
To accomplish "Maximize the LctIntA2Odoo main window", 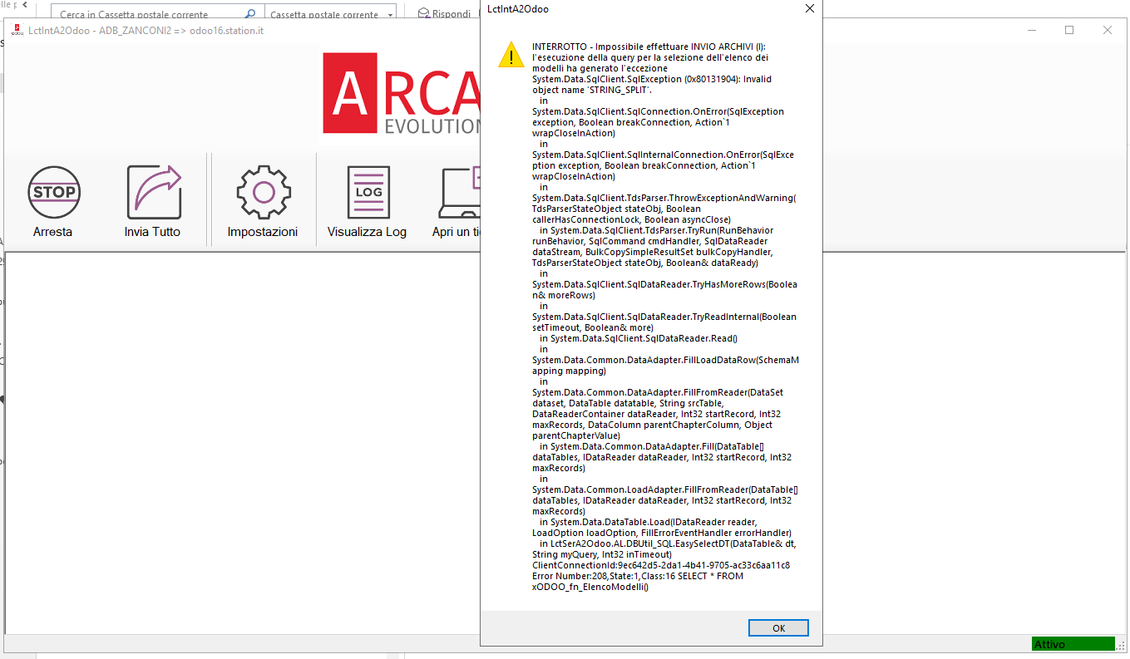I will [x=1069, y=30].
